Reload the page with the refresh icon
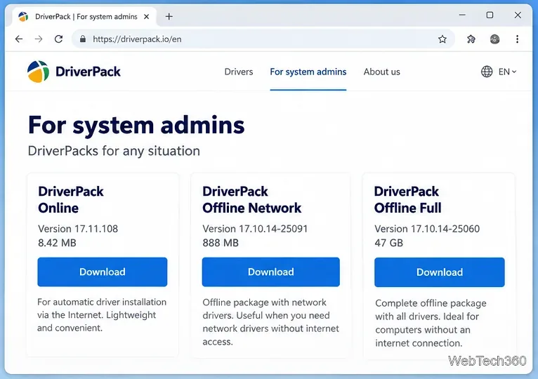The height and width of the screenshot is (379, 538). 59,39
